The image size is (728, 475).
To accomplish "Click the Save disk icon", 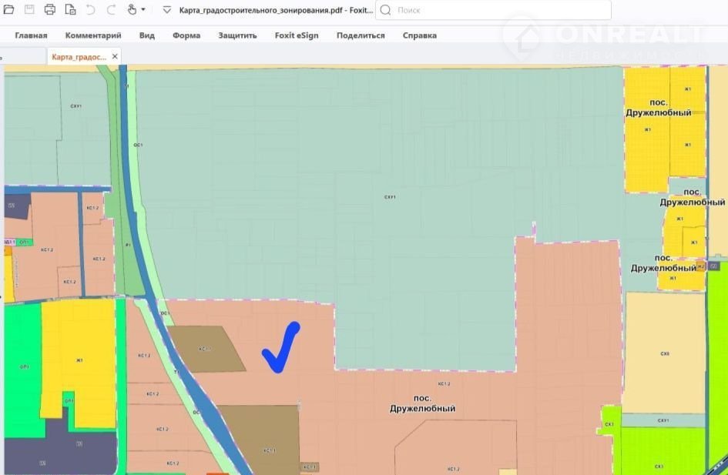I will (x=29, y=10).
